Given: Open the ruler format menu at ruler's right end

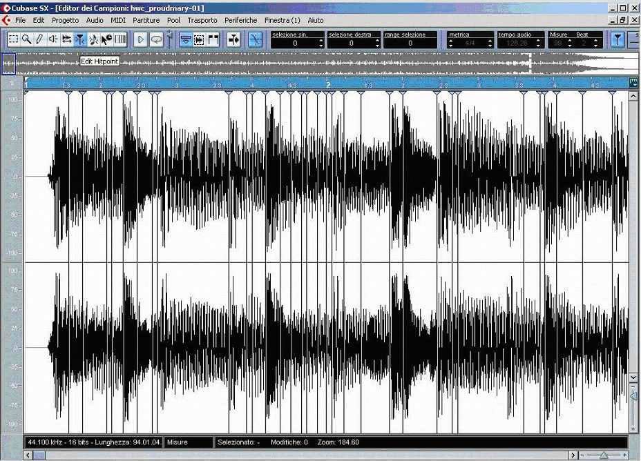Looking at the screenshot, I should (x=633, y=82).
